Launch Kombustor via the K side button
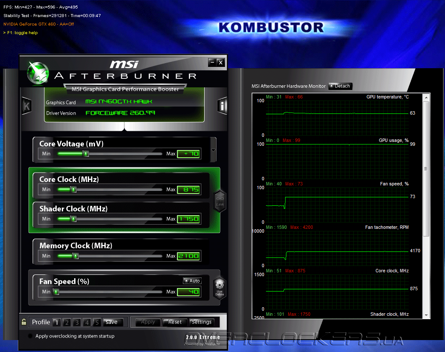The height and width of the screenshot is (352, 445). pyautogui.click(x=26, y=106)
